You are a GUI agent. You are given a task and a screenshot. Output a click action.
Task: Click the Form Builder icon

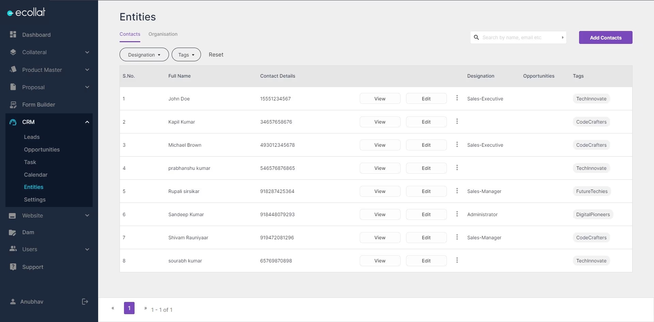click(x=13, y=104)
